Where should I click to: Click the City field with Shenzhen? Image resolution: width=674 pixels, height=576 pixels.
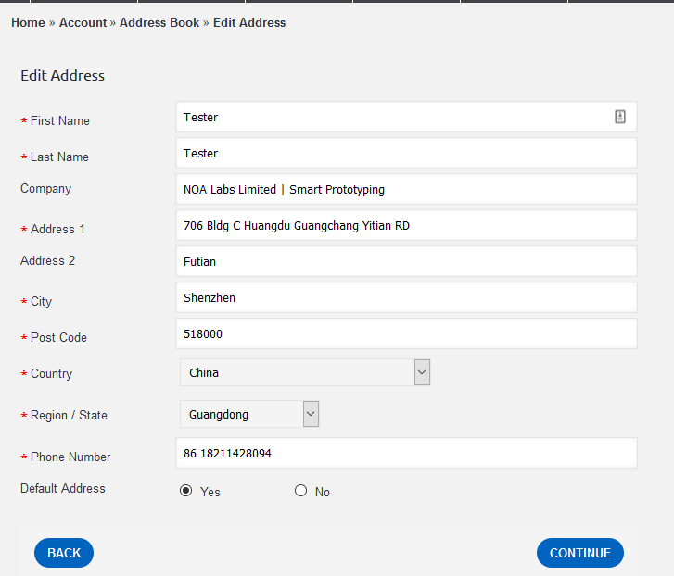click(406, 297)
